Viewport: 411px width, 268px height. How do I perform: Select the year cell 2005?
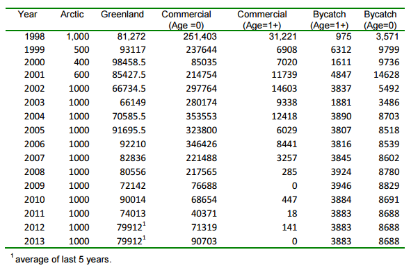tap(35, 131)
